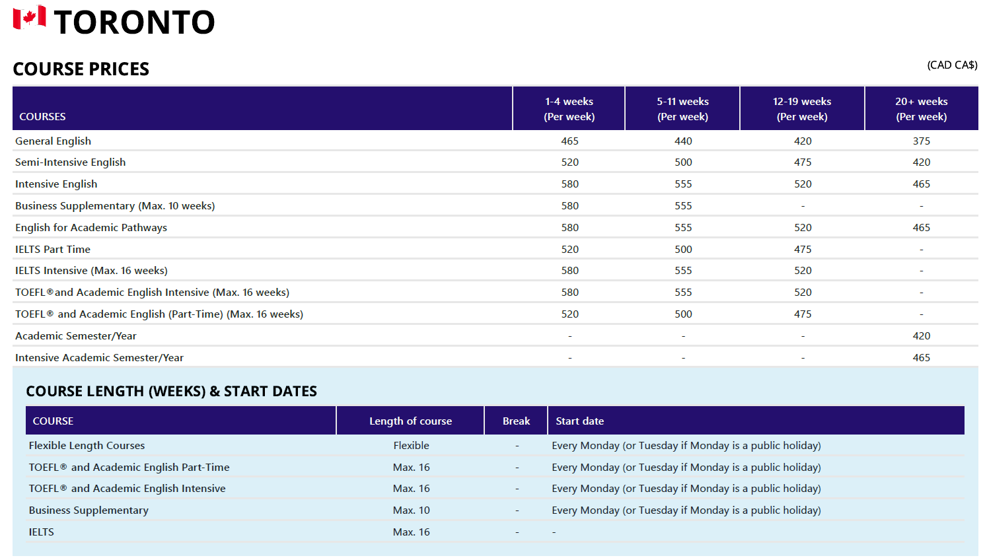
Task: Select TOEFL and Academic English (Part-Time) price row
Action: coord(495,314)
